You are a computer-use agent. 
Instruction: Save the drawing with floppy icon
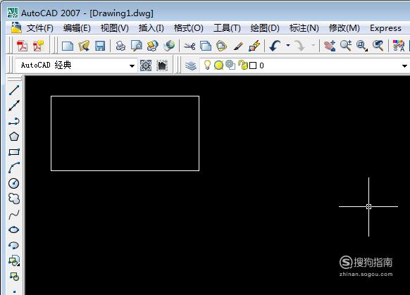(100, 46)
